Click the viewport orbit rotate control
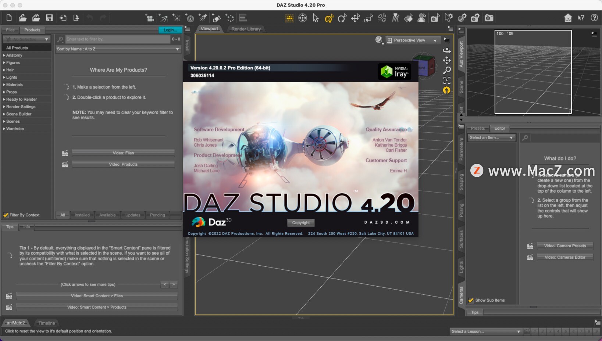 (446, 50)
